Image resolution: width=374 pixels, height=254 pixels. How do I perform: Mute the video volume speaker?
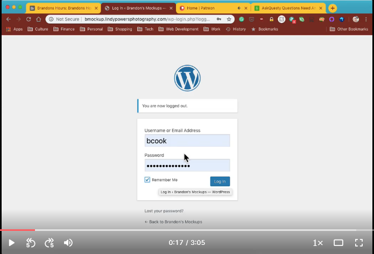(68, 243)
